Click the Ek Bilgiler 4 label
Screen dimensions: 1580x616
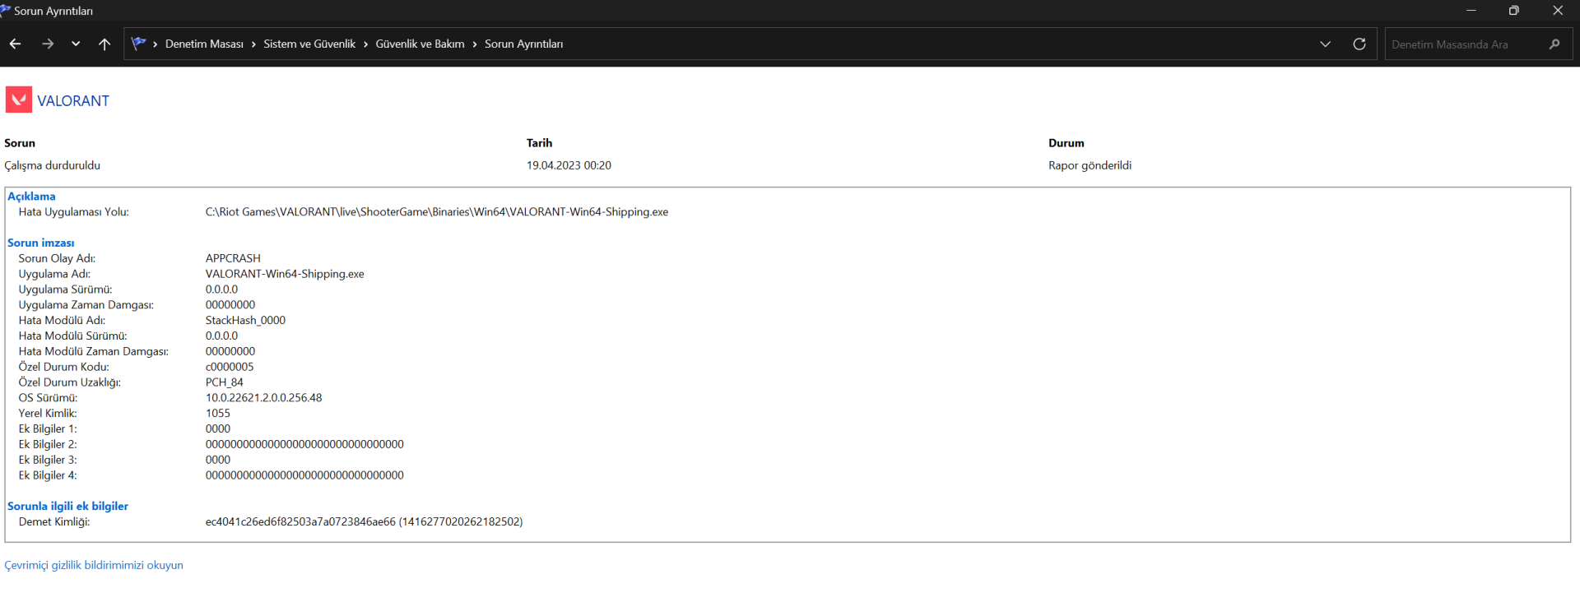click(x=48, y=475)
